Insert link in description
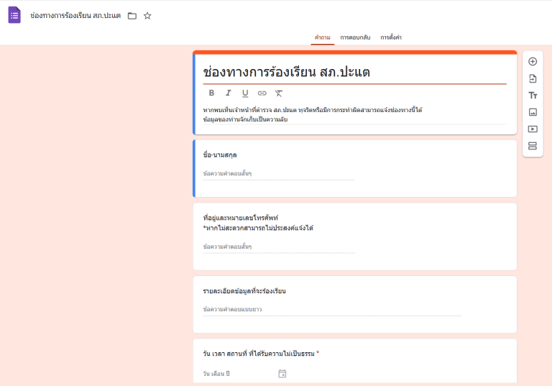552x386 pixels. point(262,93)
